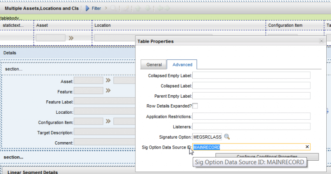Click the Filter icon in the table toolbar
Viewport: 331px width, 174px height.
coord(87,8)
